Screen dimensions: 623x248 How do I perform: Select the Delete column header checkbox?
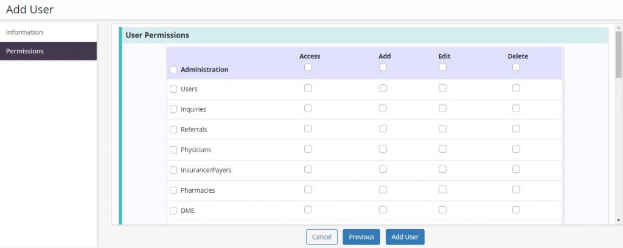516,67
